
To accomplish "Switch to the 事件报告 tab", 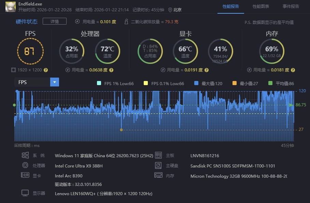I will pos(291,6).
